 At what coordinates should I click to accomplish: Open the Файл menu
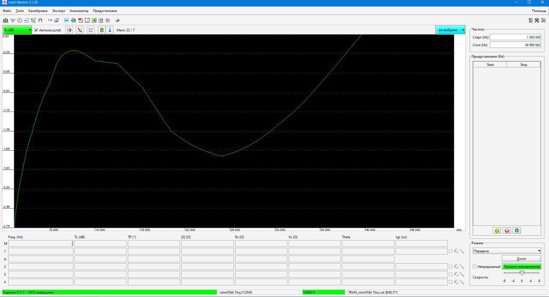point(7,11)
